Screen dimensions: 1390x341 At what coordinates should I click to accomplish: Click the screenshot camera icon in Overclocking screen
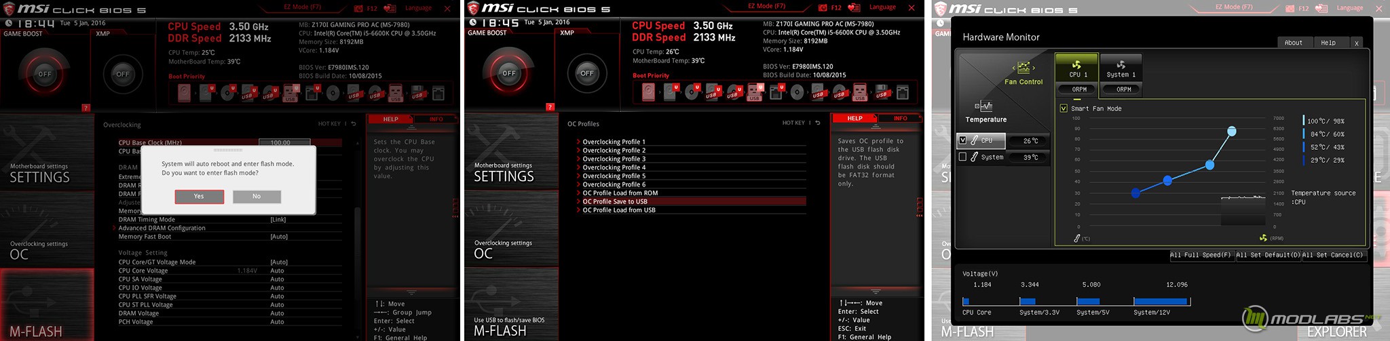tap(358, 8)
